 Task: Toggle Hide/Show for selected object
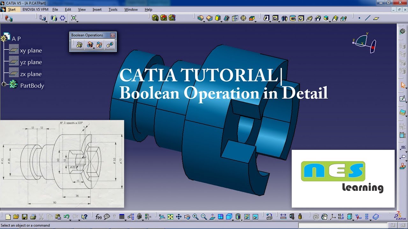[x=247, y=217]
